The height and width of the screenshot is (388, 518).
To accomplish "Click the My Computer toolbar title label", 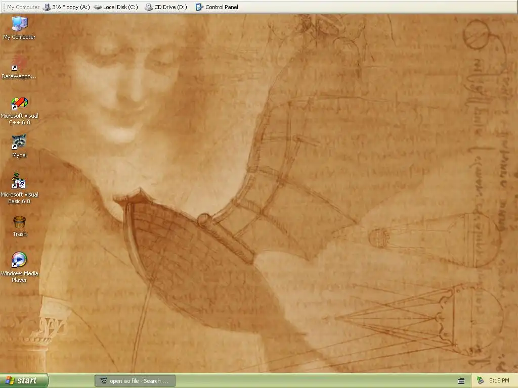I will 23,7.
